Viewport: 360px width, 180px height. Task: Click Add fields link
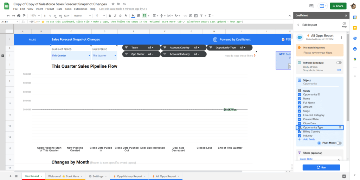(309, 139)
